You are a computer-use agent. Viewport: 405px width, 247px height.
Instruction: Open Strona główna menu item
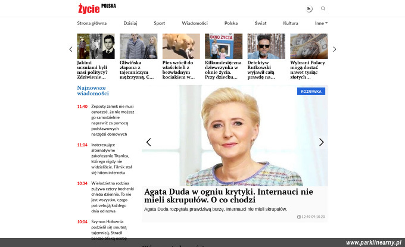pos(92,23)
